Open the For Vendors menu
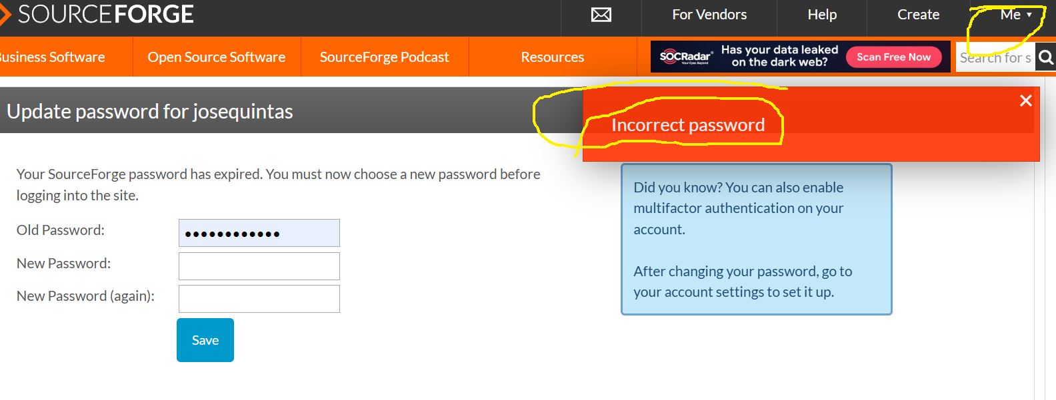 click(709, 15)
